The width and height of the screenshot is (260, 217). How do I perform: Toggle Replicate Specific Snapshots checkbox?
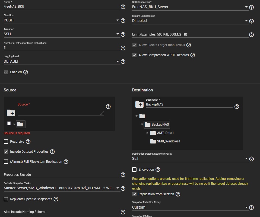coord(6,199)
